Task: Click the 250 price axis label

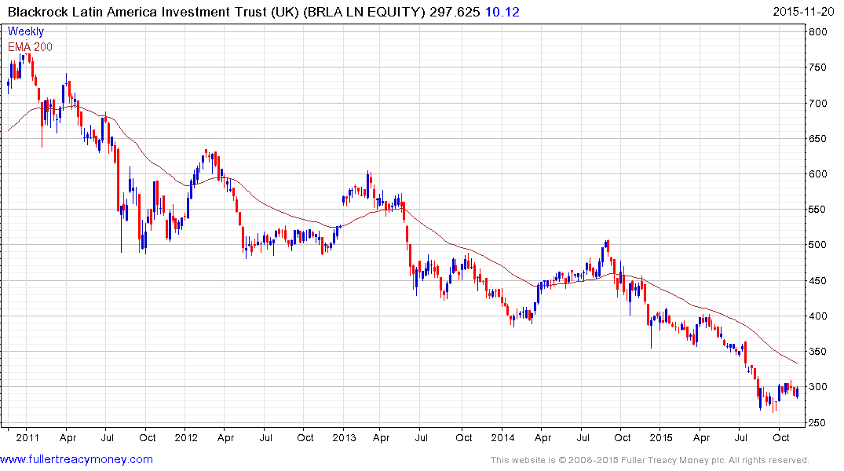Action: pos(817,422)
